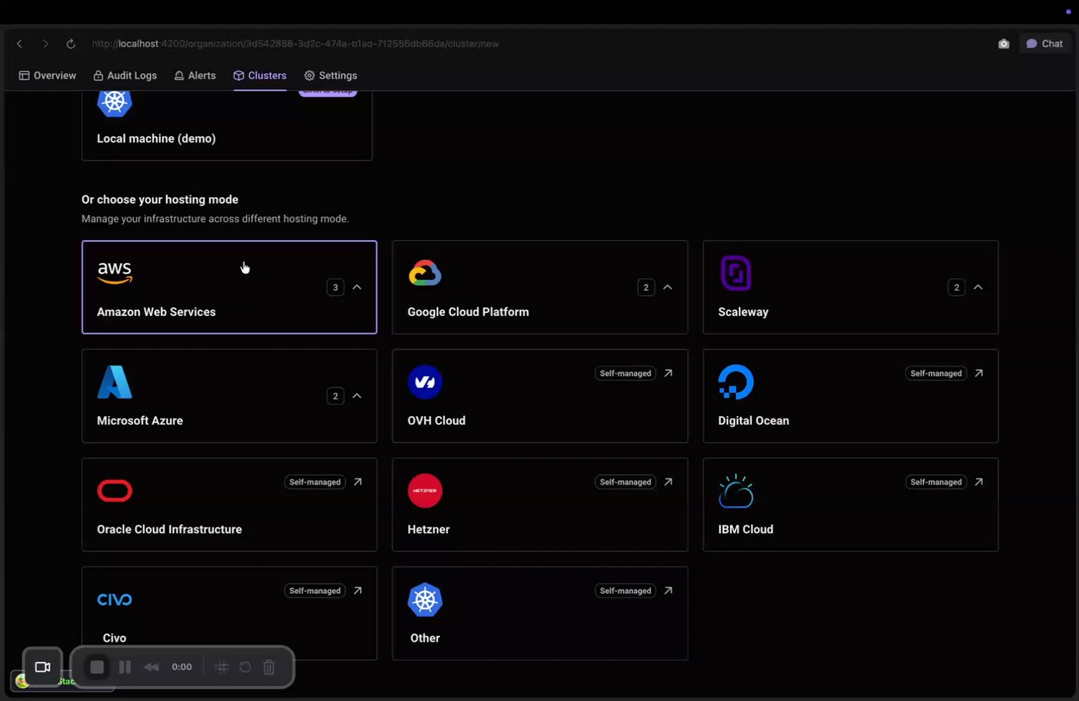Click Self-managed badge on OVH Cloud

point(625,373)
